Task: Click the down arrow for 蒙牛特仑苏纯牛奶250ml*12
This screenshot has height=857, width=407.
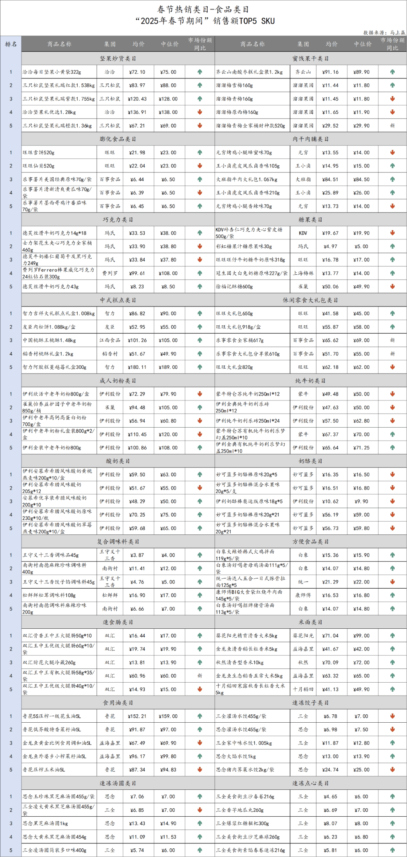Action: pos(392,394)
